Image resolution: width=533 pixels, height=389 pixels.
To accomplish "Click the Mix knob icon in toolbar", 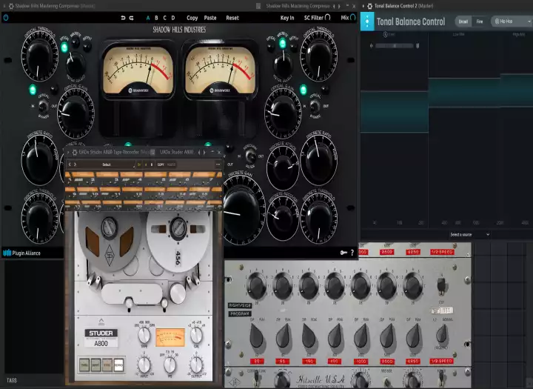I will pyautogui.click(x=353, y=17).
